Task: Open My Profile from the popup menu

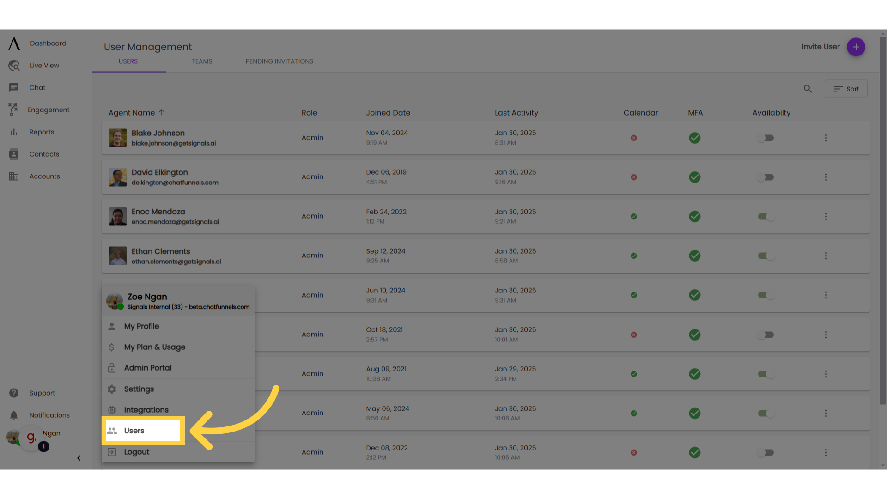Action: (x=141, y=326)
